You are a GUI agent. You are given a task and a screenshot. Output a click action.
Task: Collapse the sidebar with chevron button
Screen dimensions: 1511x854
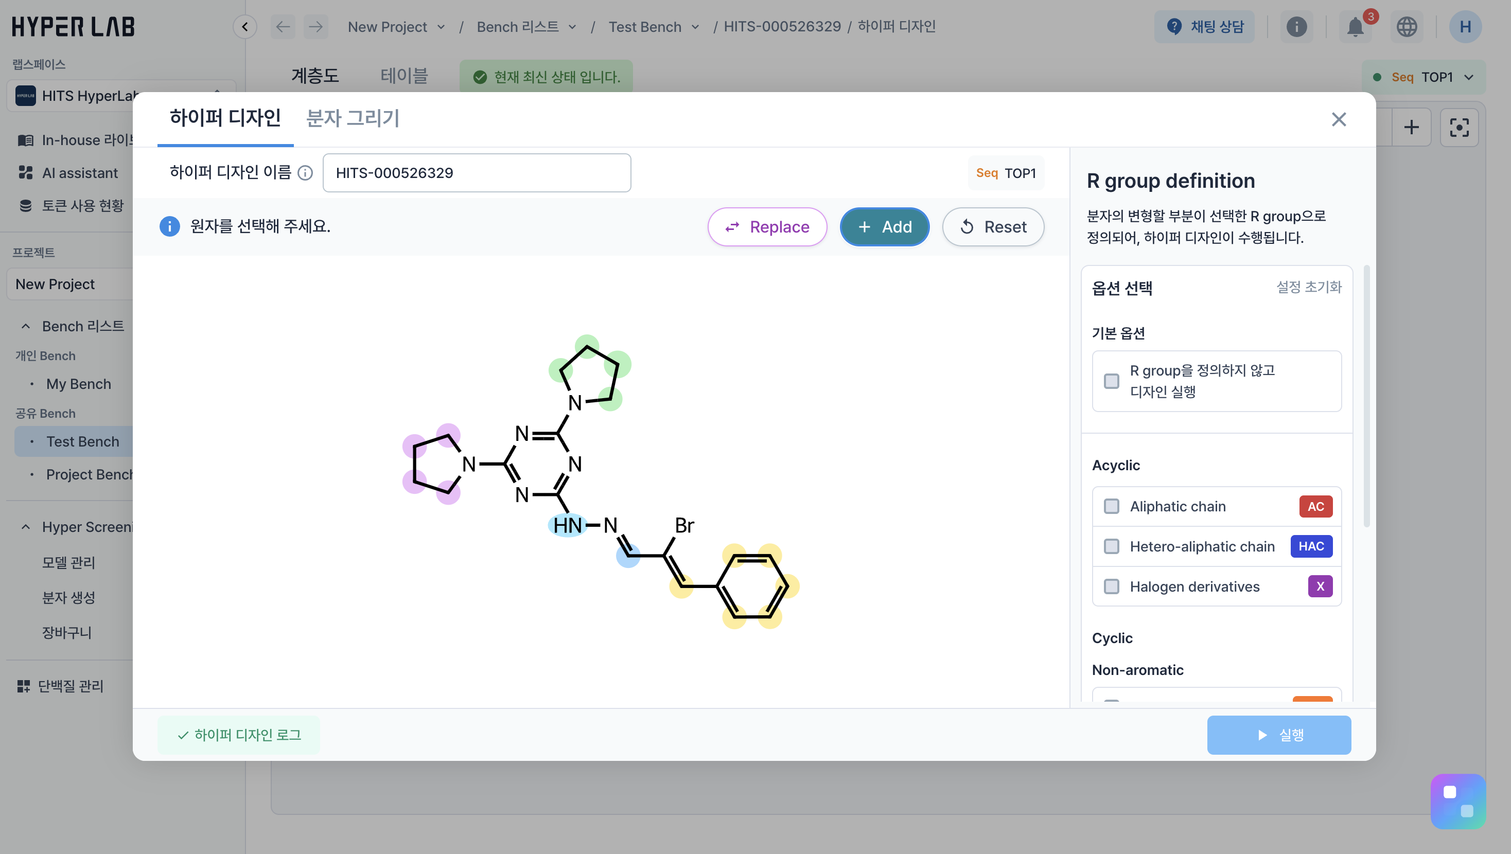pos(244,27)
